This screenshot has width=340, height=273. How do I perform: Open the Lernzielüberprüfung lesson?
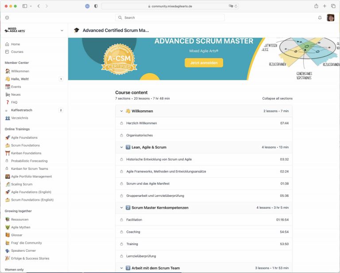click(x=204, y=256)
